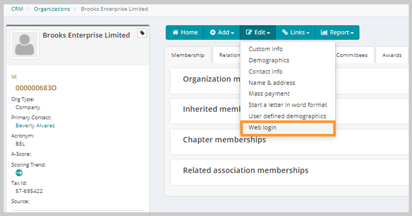Screen dimensions: 412x216
Task: Select Web login from Edit menu
Action: coord(262,128)
